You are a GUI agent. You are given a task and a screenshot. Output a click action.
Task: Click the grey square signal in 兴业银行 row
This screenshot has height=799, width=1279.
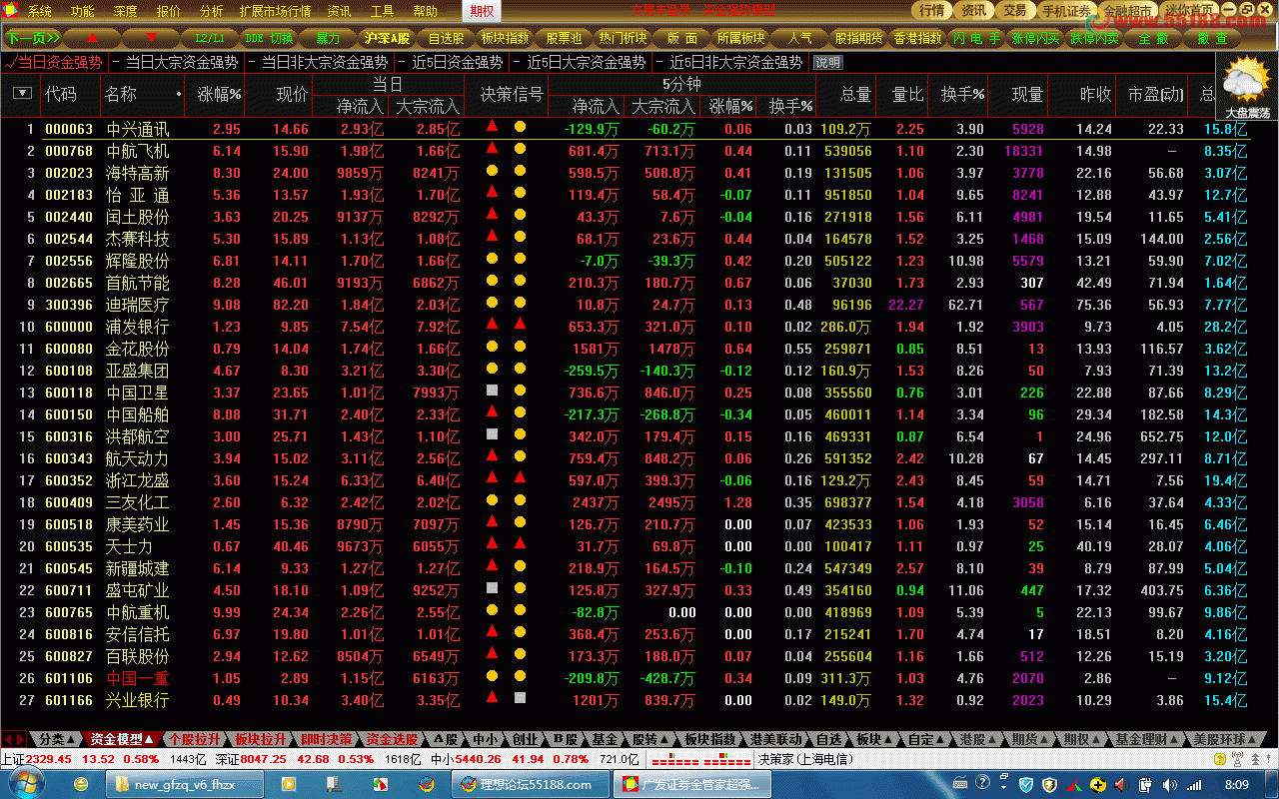coord(520,698)
